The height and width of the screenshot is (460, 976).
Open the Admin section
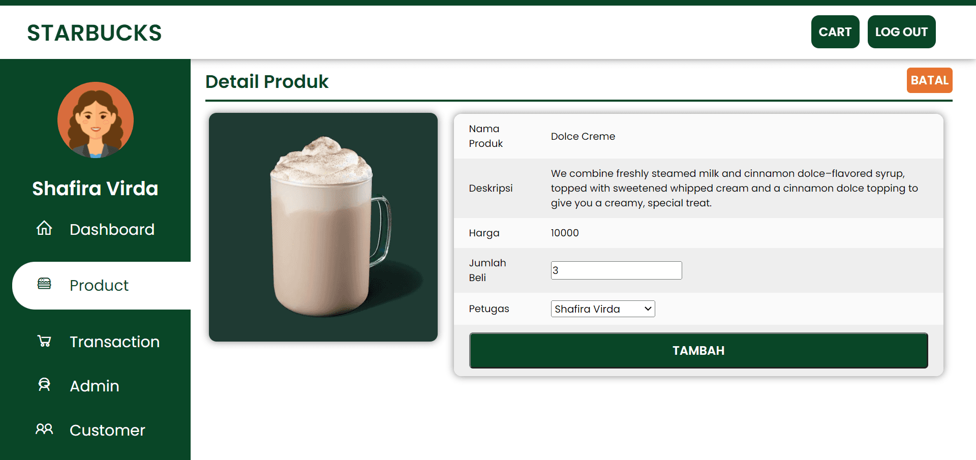95,386
